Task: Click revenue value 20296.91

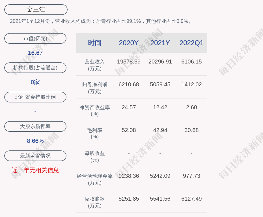Action: (160, 62)
